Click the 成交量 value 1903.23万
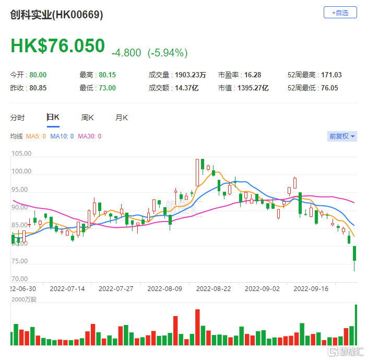The width and height of the screenshot is (367, 360). click(191, 75)
